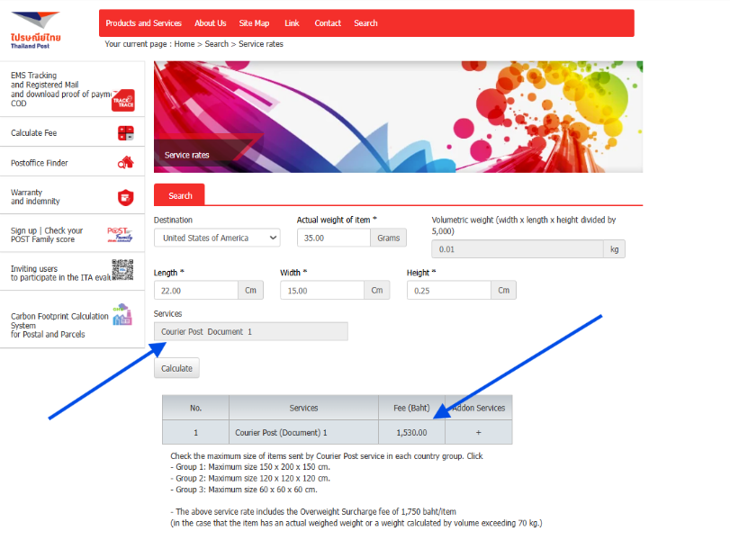Click the ITA evaluation QR code icon
The height and width of the screenshot is (540, 730).
122,269
